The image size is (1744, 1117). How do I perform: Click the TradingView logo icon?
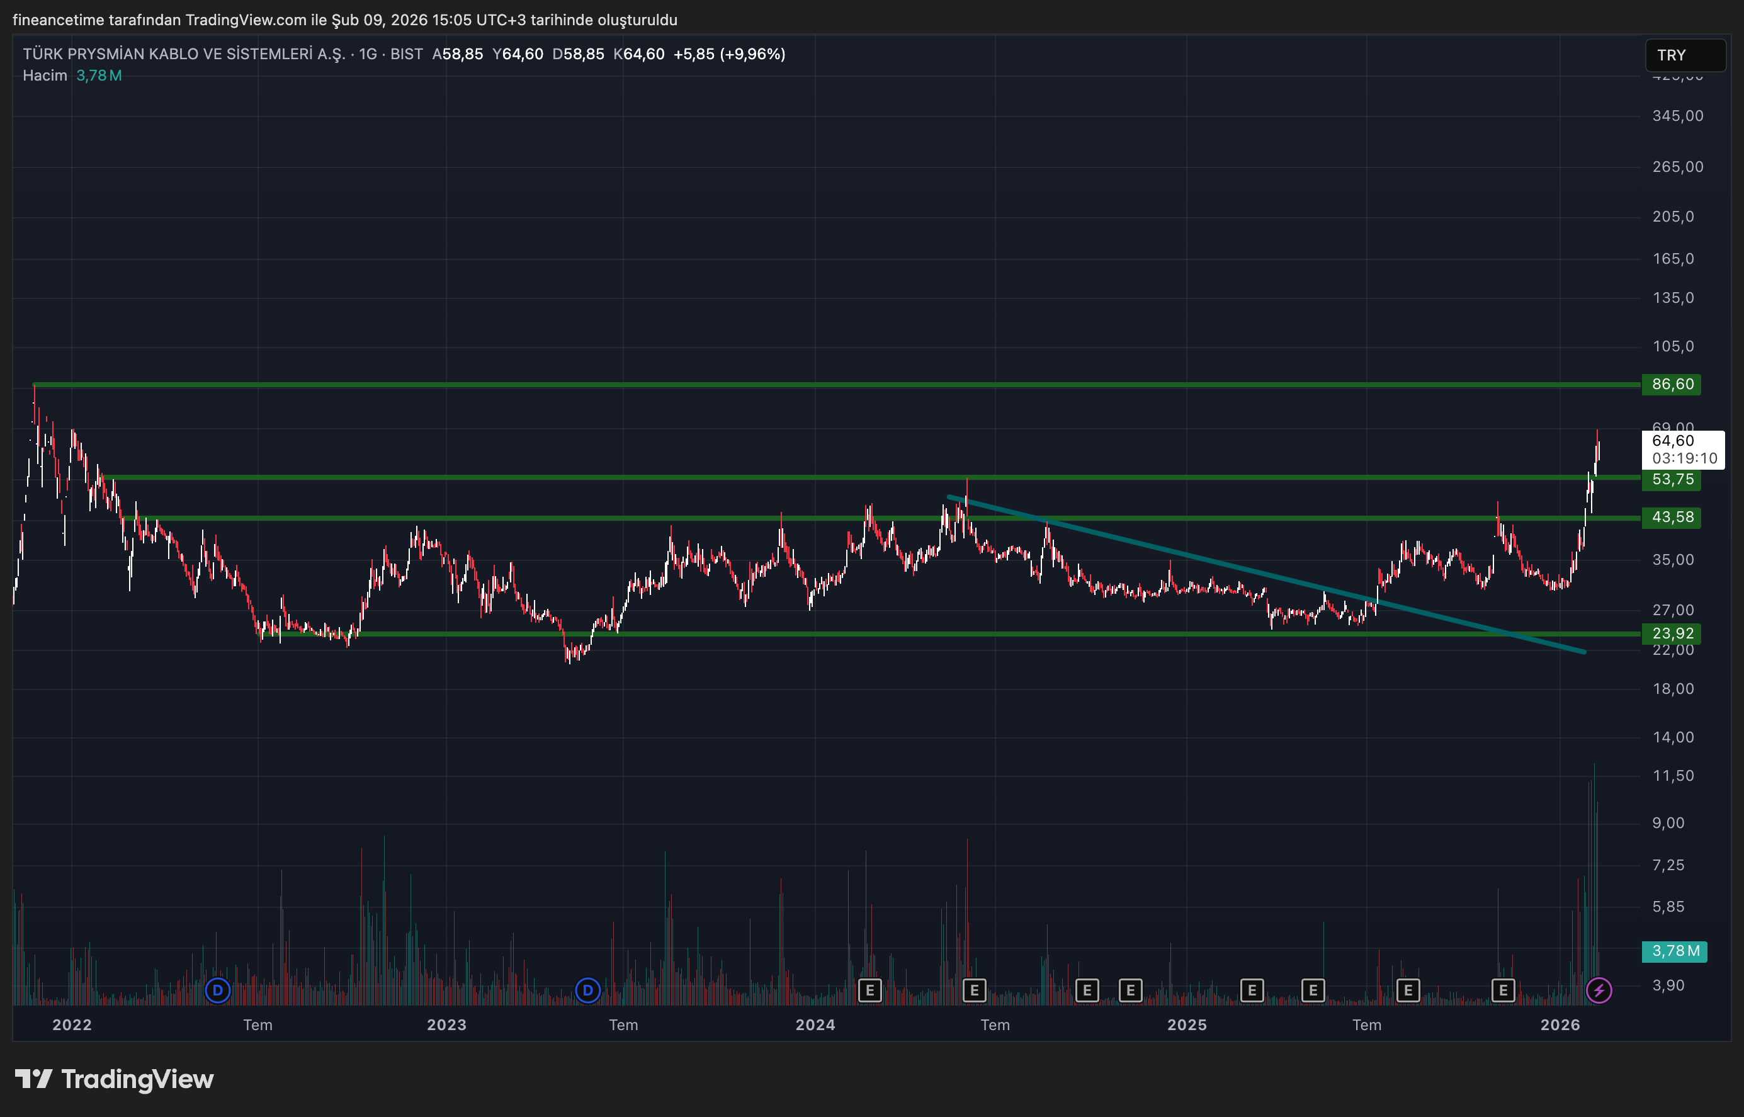click(33, 1079)
